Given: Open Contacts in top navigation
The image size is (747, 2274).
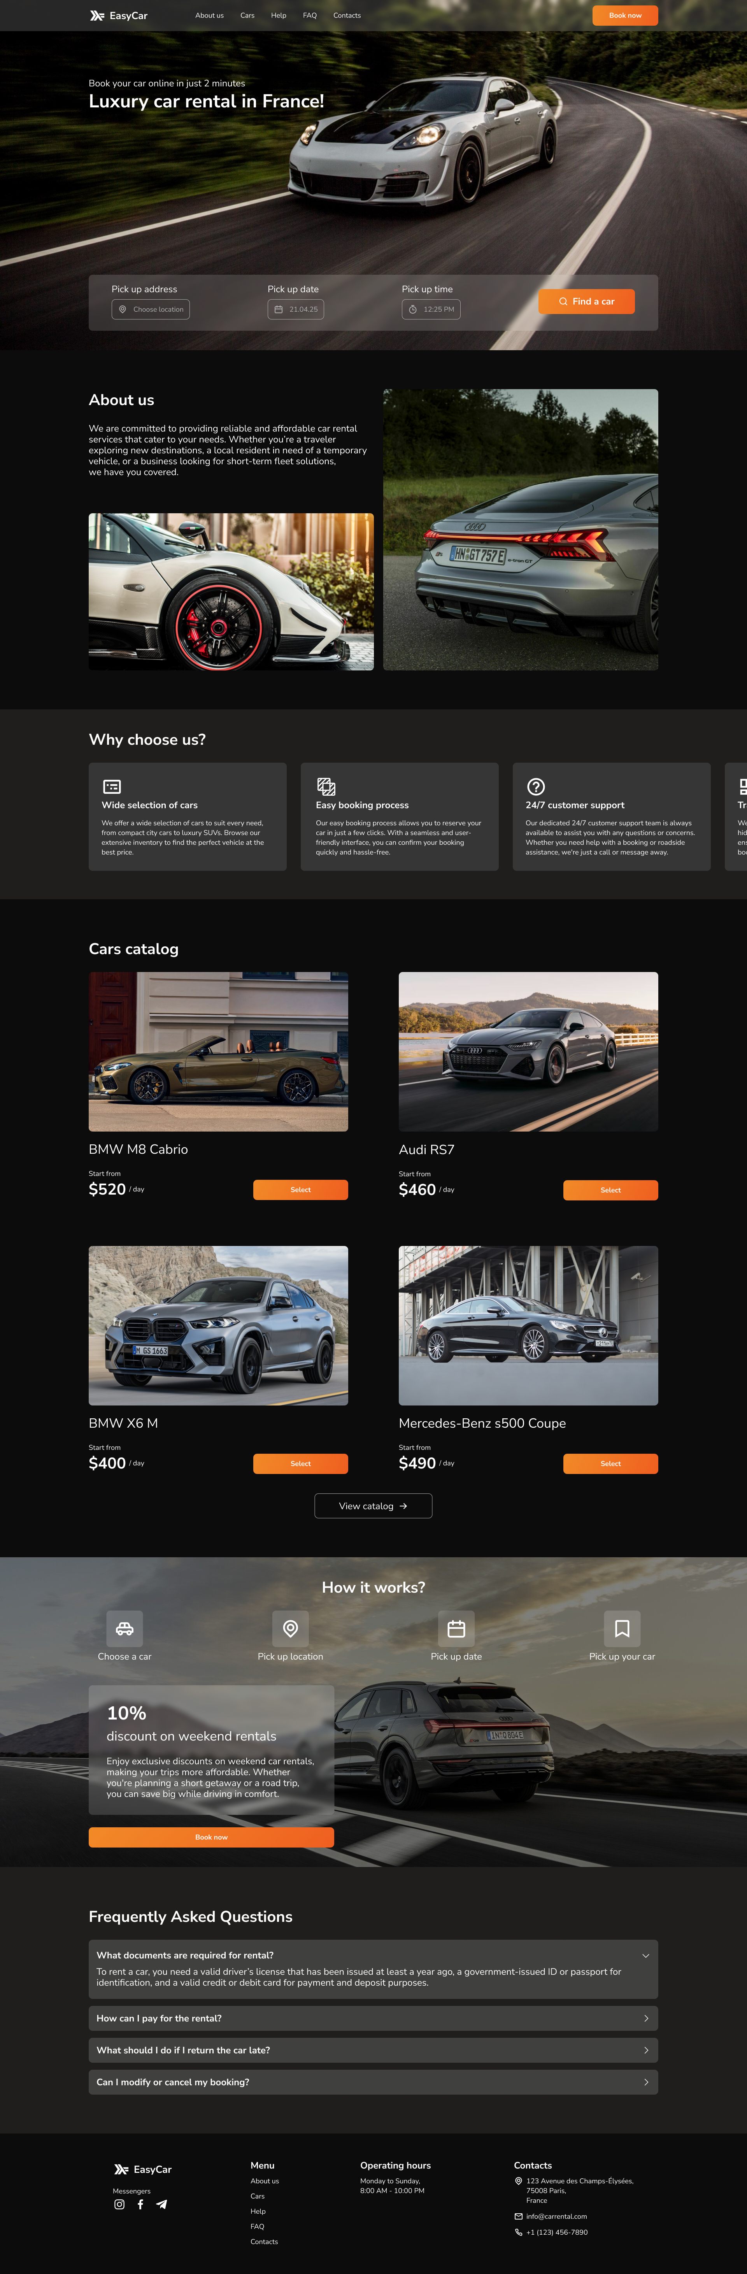Looking at the screenshot, I should pyautogui.click(x=347, y=15).
